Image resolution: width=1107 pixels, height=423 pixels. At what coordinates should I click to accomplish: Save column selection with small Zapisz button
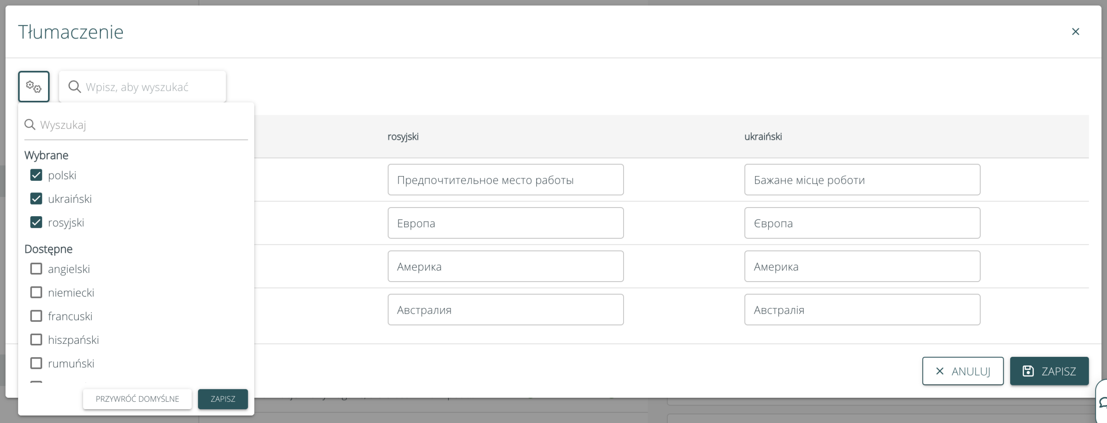pyautogui.click(x=223, y=399)
